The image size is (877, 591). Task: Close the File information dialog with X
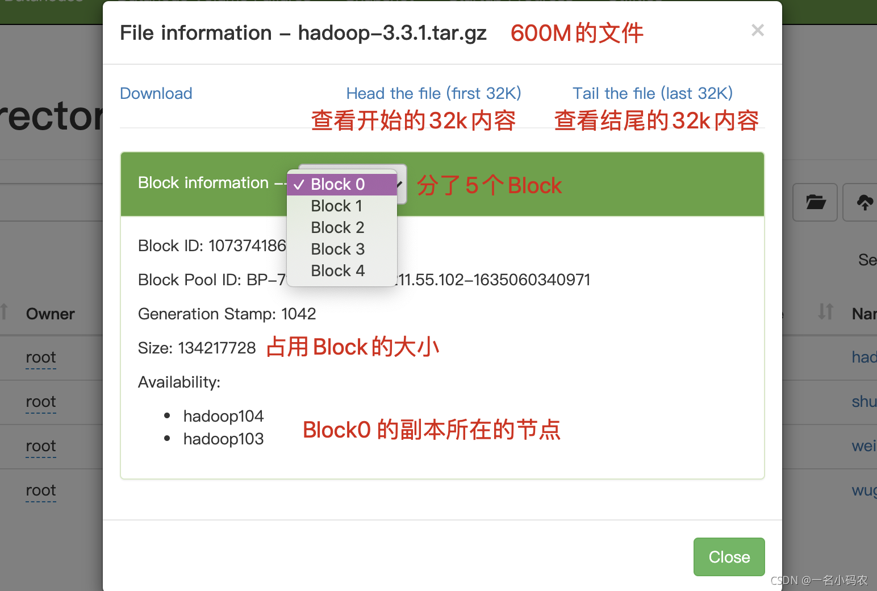(757, 30)
